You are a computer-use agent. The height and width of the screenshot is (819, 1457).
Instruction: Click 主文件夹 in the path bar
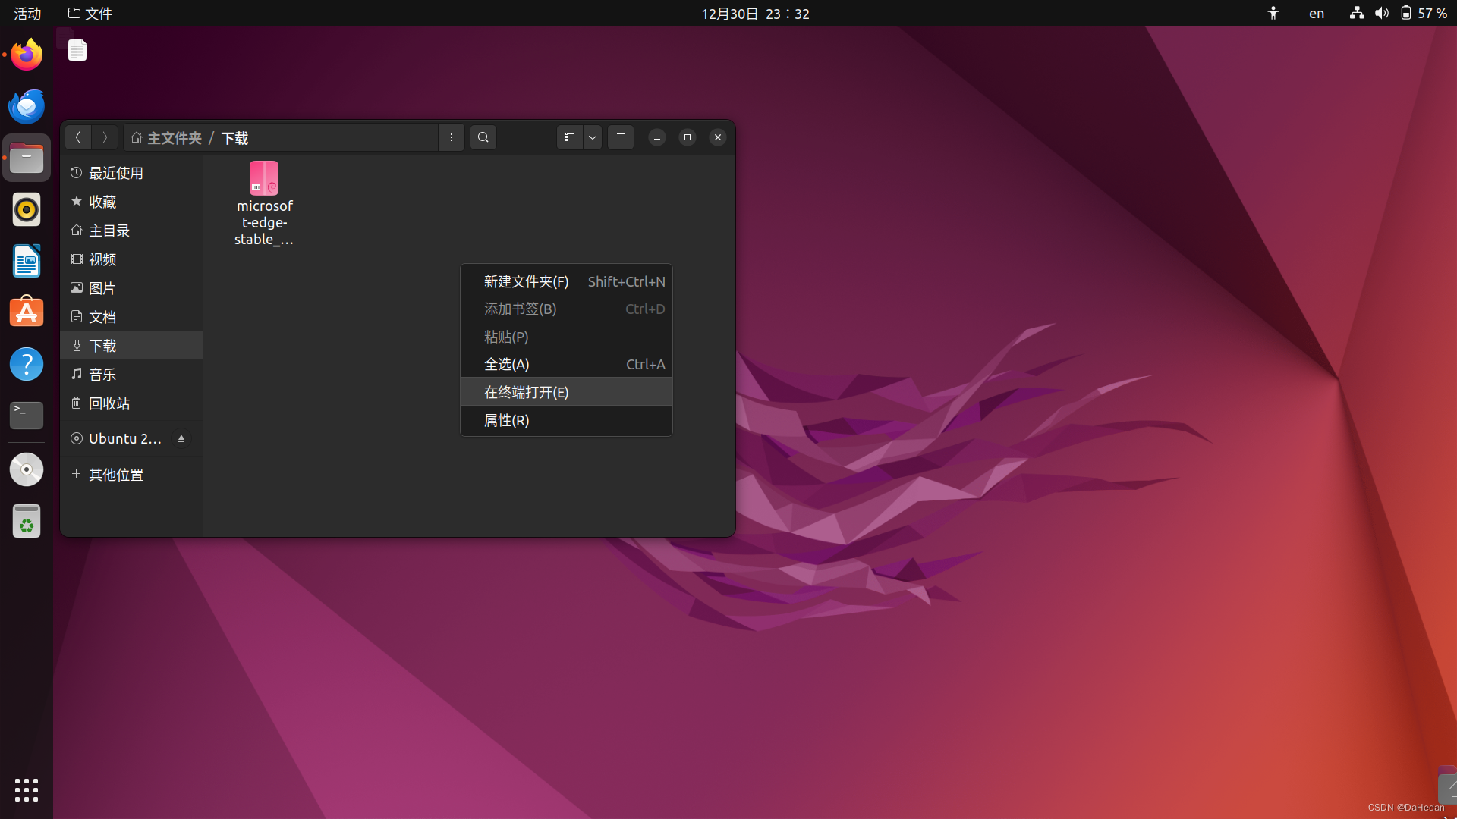click(174, 138)
